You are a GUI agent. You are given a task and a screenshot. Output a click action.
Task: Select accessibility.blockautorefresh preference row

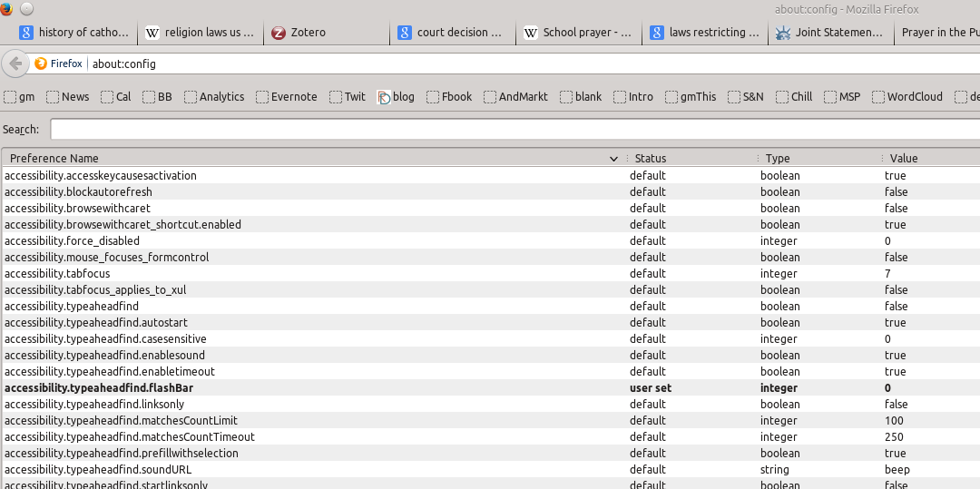pyautogui.click(x=491, y=191)
